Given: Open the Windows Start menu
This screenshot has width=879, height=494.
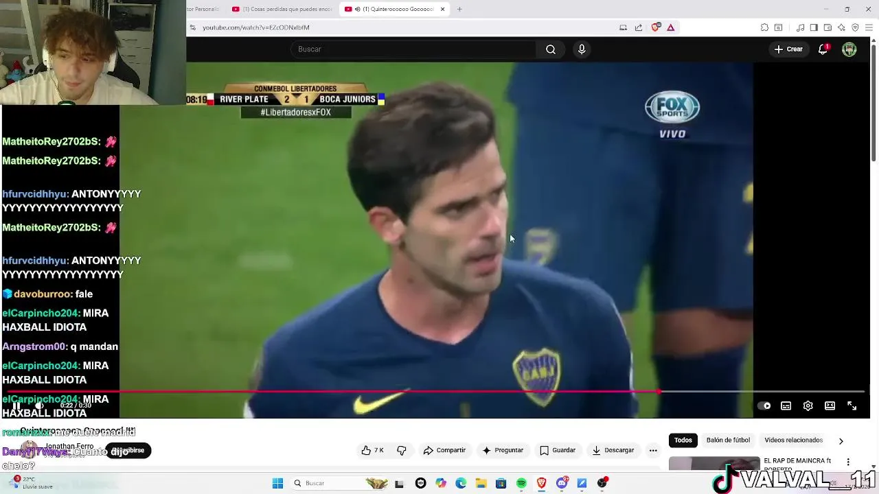Looking at the screenshot, I should (277, 483).
